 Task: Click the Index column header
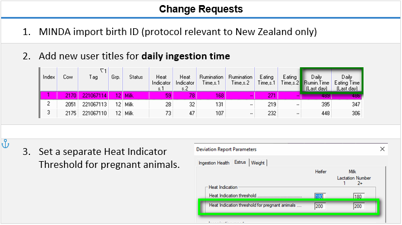[49, 77]
